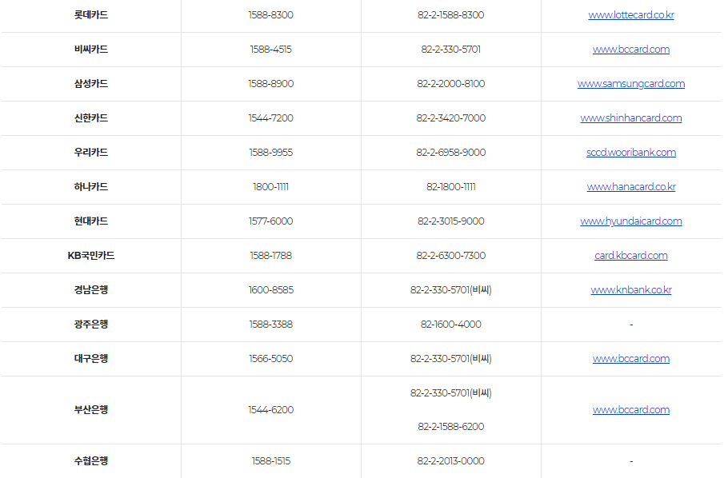Open the card.kbcard.com link

click(631, 255)
